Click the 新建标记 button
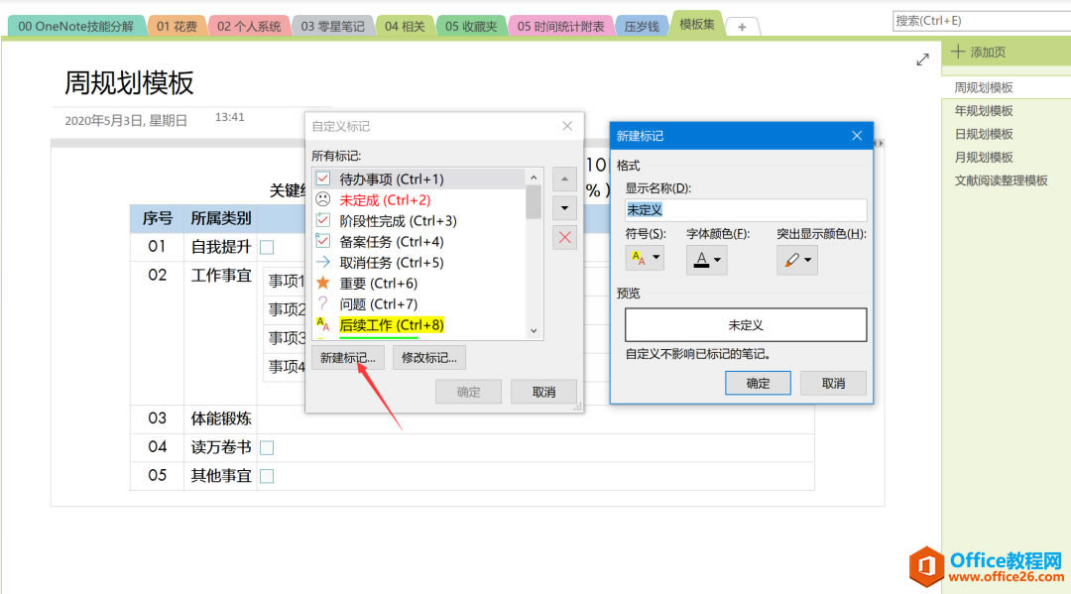This screenshot has height=594, width=1071. pyautogui.click(x=347, y=357)
